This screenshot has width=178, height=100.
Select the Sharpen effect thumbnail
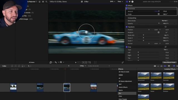point(169,86)
